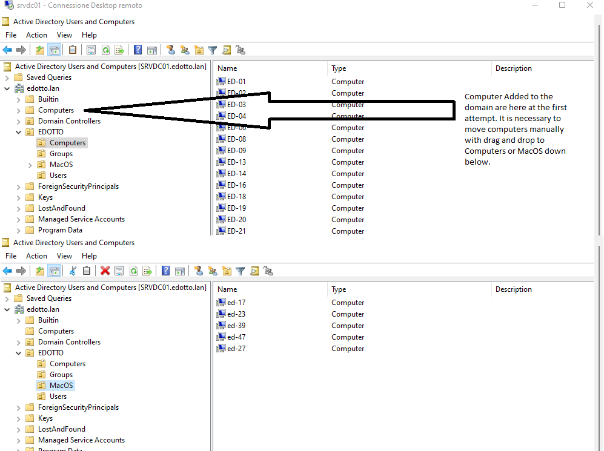Image resolution: width=604 pixels, height=451 pixels.
Task: Click Create New User icon in upper toolbar
Action: (x=171, y=50)
